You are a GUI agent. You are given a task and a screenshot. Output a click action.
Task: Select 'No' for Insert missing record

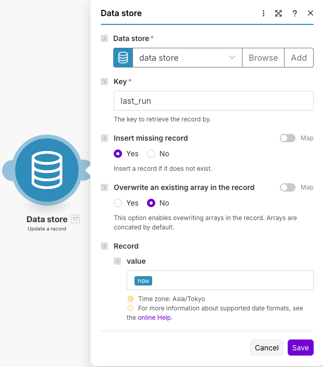click(151, 154)
